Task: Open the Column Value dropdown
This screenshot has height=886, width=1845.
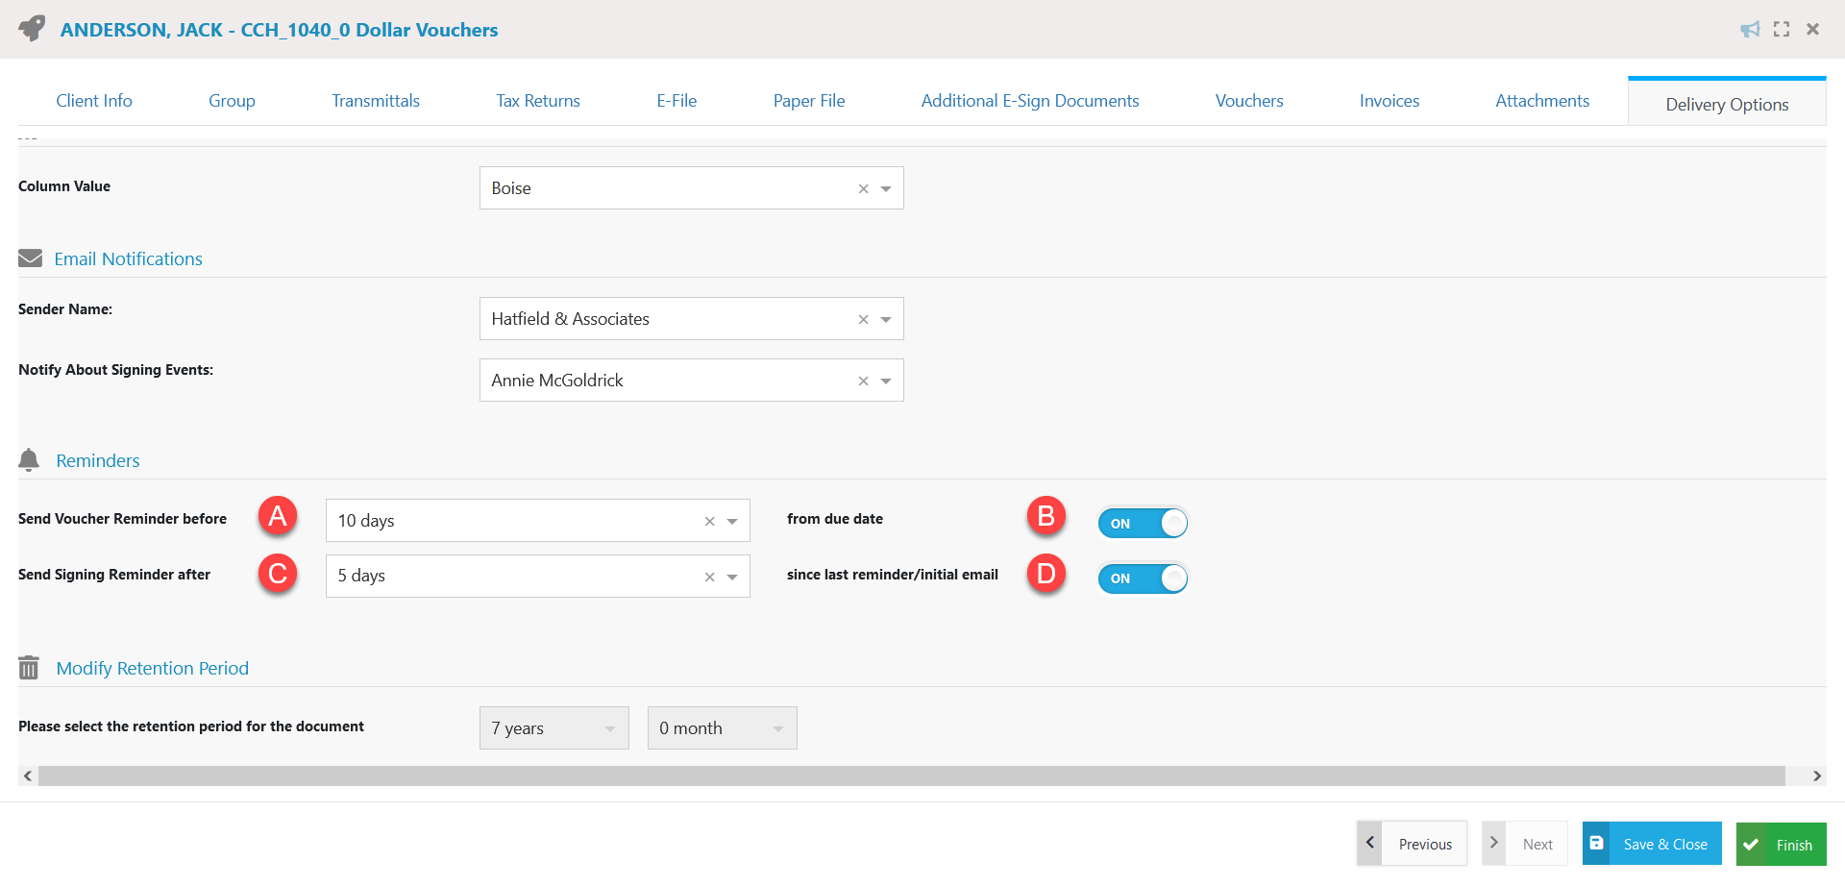Action: (x=886, y=188)
